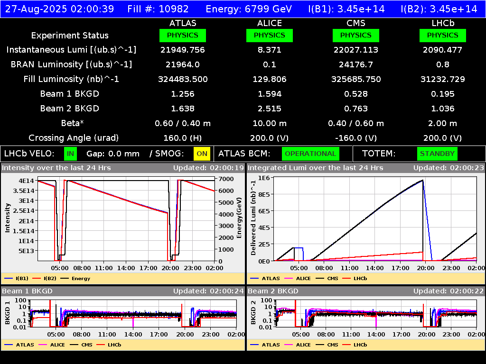Screen dimensions: 486x364
Task: Click ATLAS Beta* value 0.60 / 0.40 m
Action: [x=183, y=123]
